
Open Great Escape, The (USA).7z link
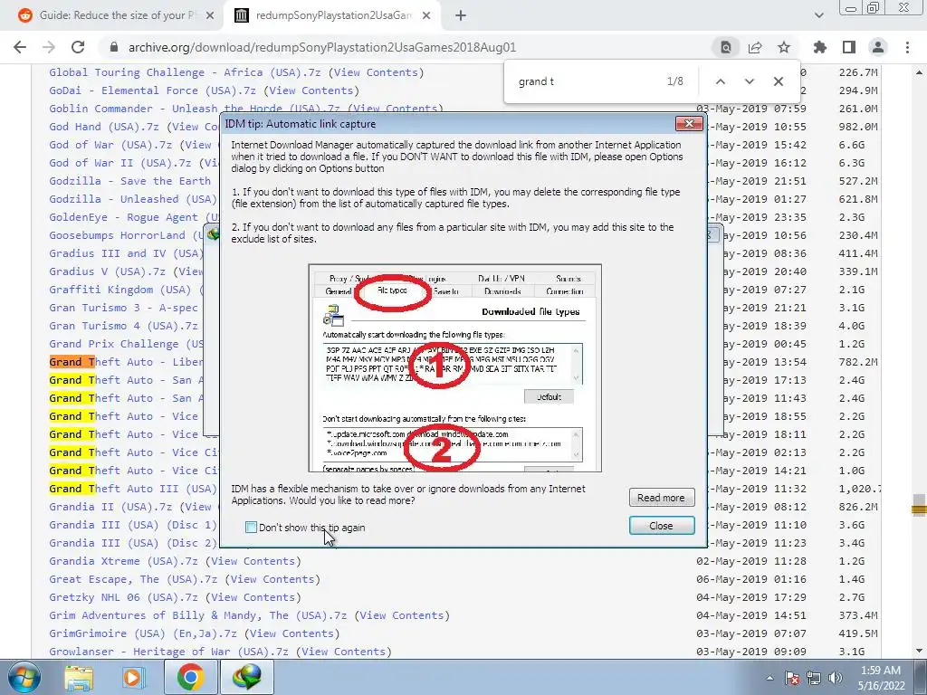click(133, 579)
